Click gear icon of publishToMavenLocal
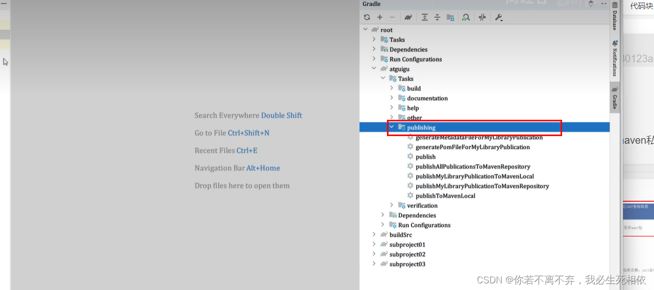 pos(410,195)
